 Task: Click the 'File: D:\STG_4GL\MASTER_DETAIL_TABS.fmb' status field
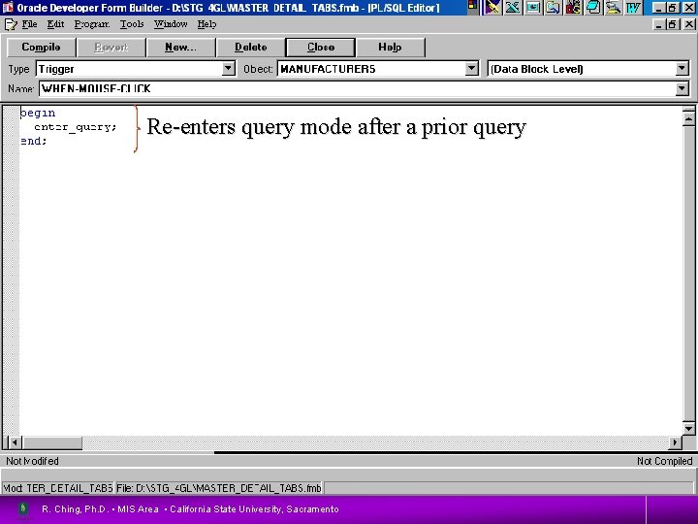point(218,488)
